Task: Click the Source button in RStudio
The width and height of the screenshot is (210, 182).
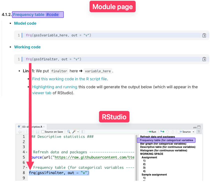Action: point(184,132)
